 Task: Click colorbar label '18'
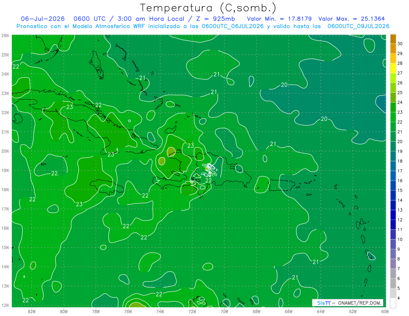[400, 161]
